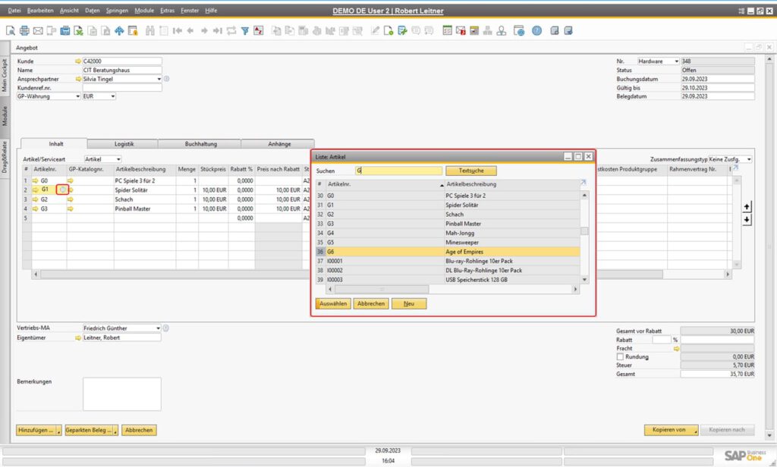Jump to the last data record icon

(218, 31)
